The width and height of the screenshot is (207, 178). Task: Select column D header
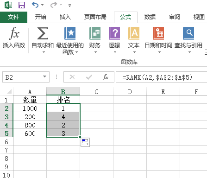130,92
